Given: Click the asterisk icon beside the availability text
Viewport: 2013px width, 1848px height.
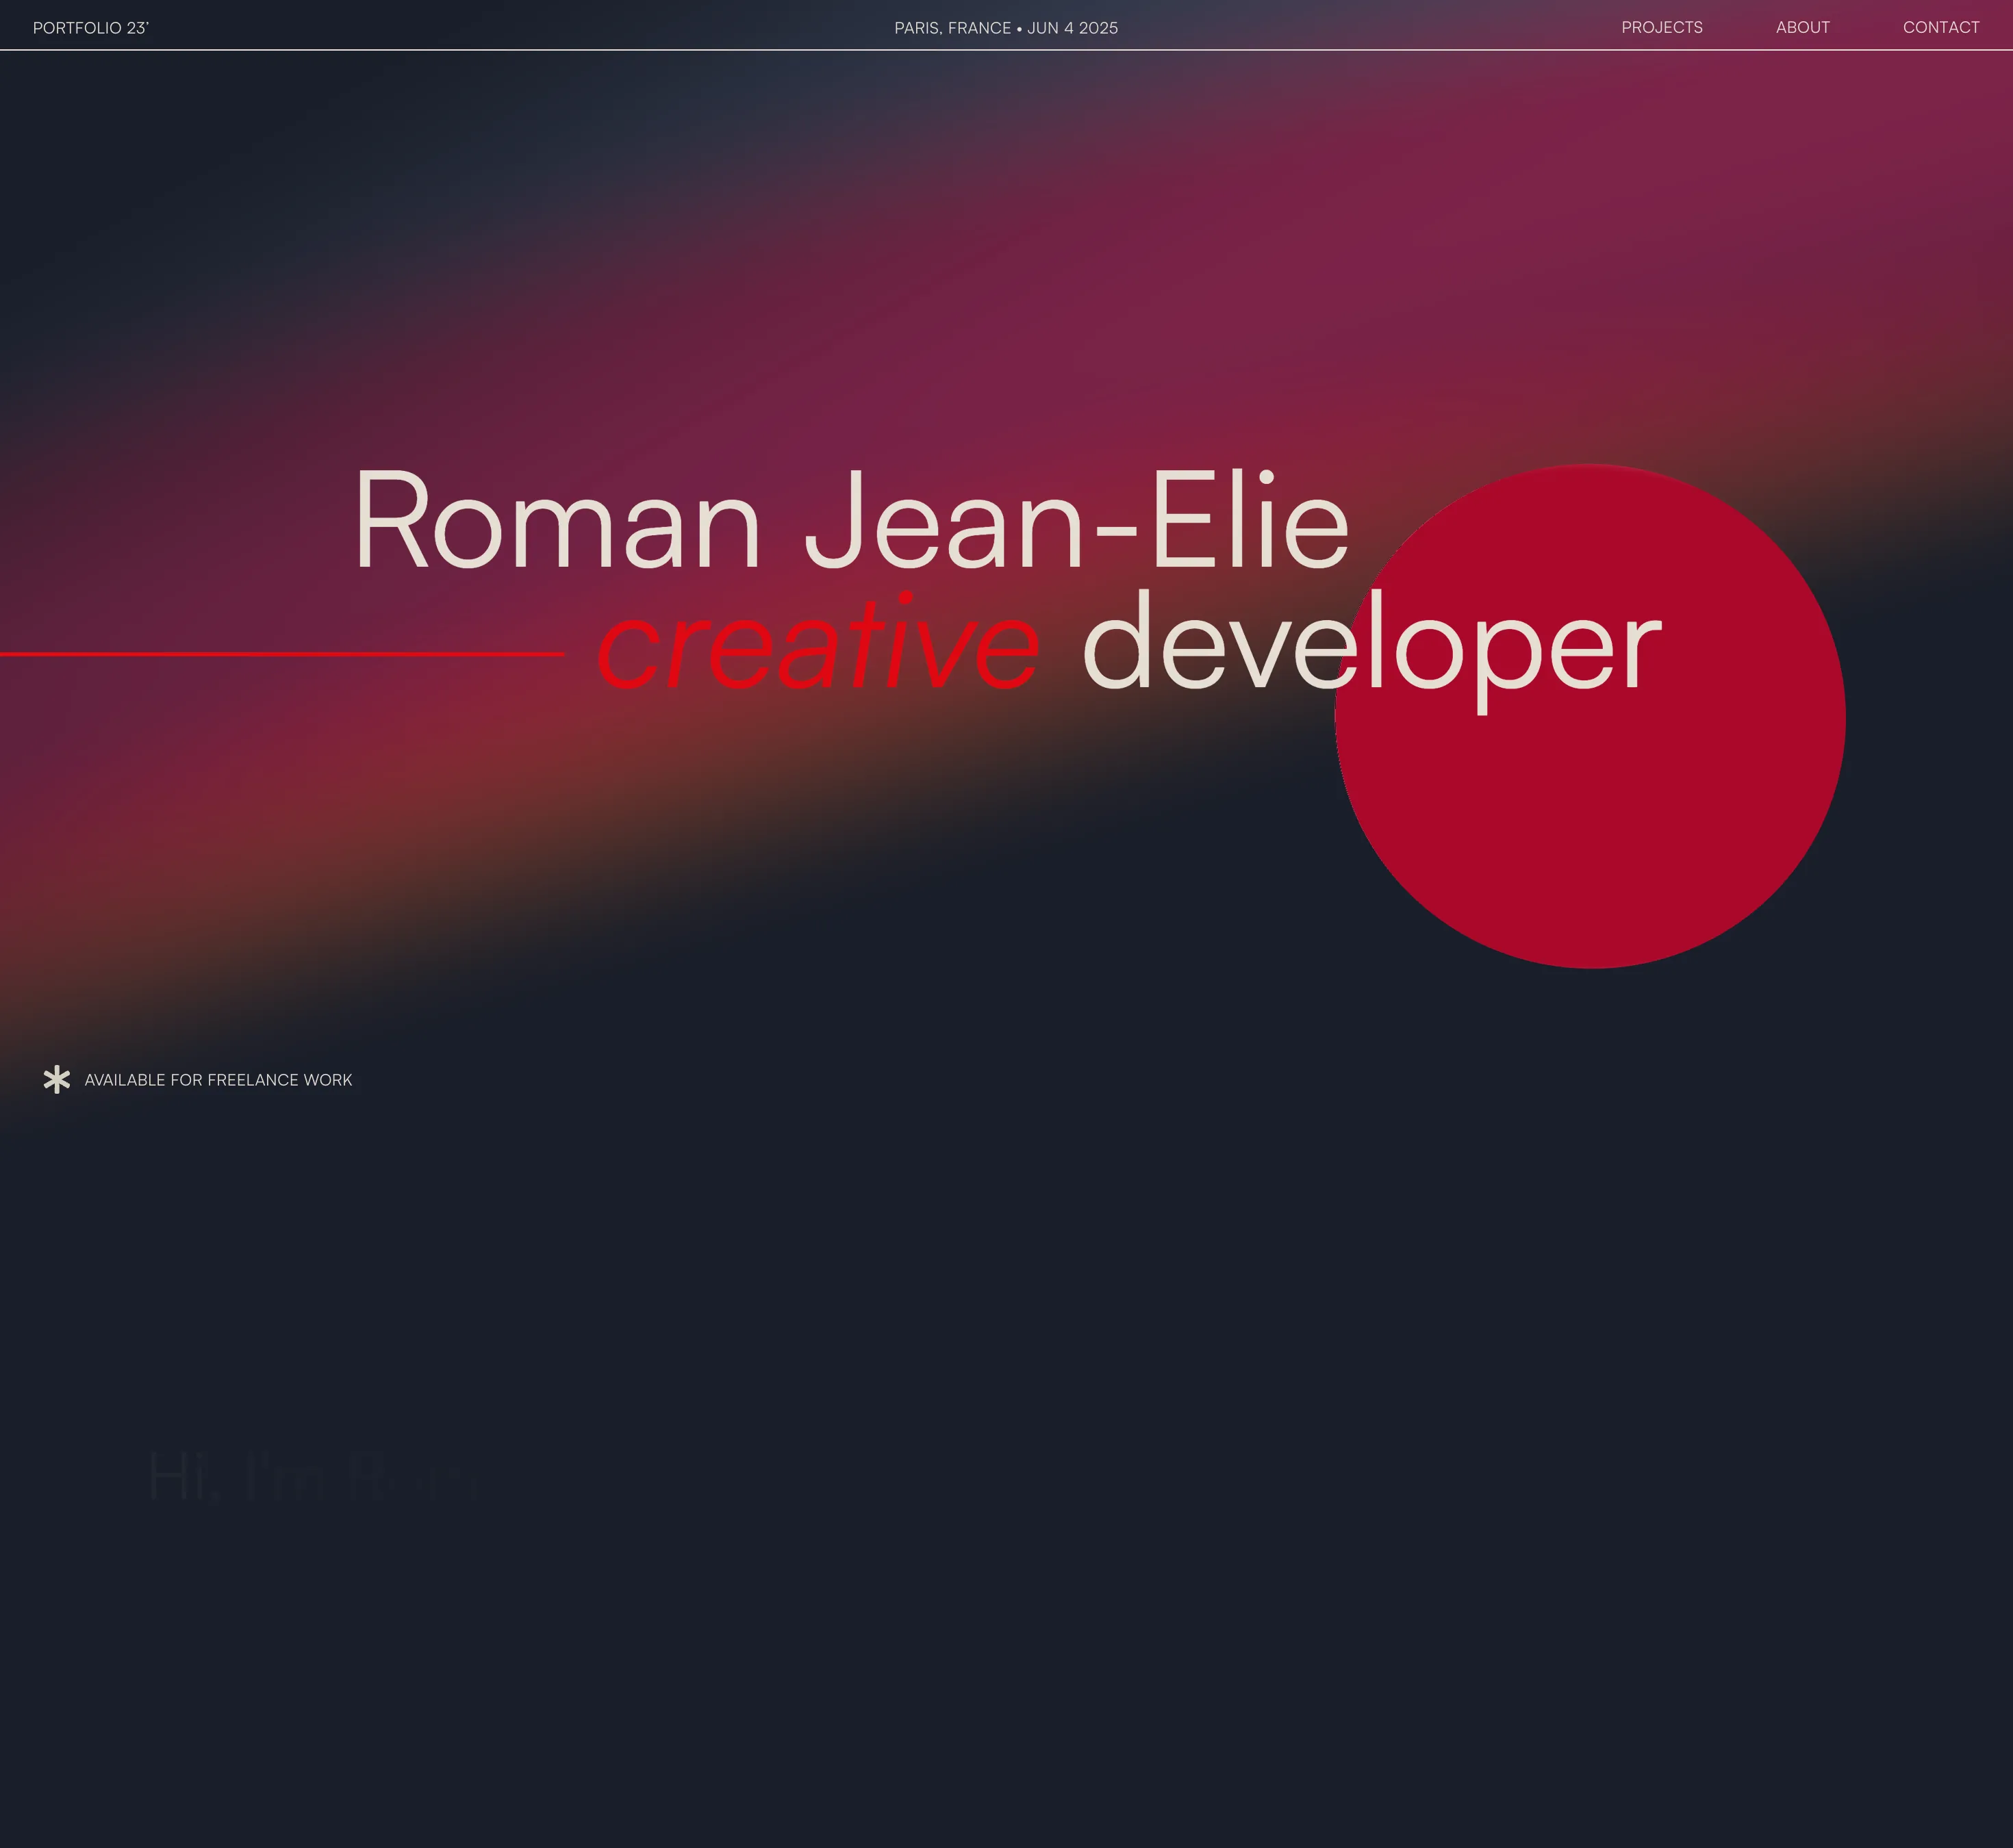Looking at the screenshot, I should (x=57, y=1079).
